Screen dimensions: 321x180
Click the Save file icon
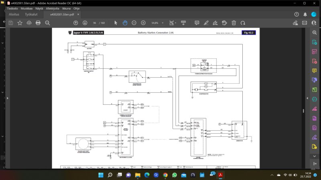[x=11, y=23]
